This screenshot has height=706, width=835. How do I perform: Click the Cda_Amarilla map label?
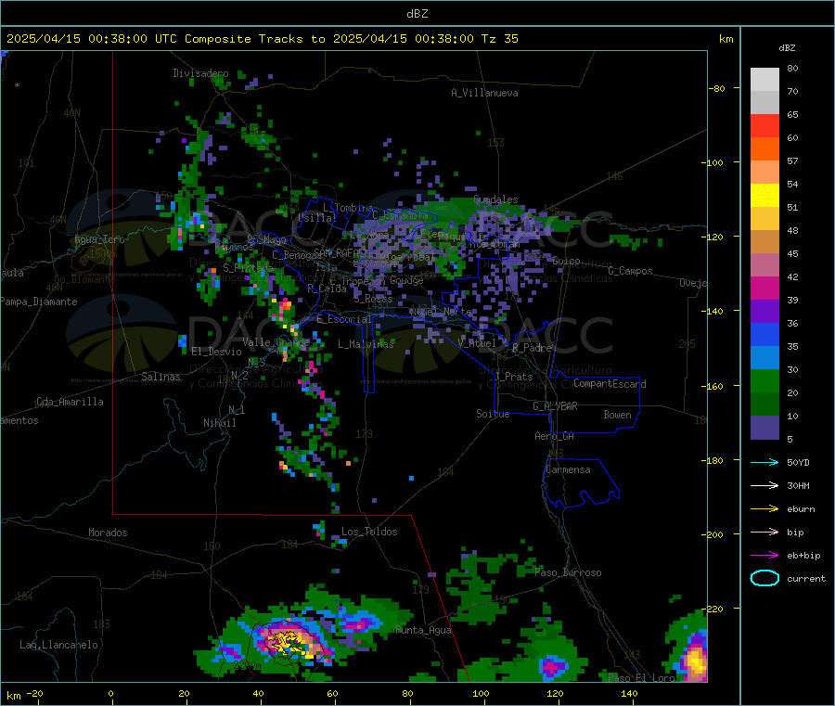70,402
